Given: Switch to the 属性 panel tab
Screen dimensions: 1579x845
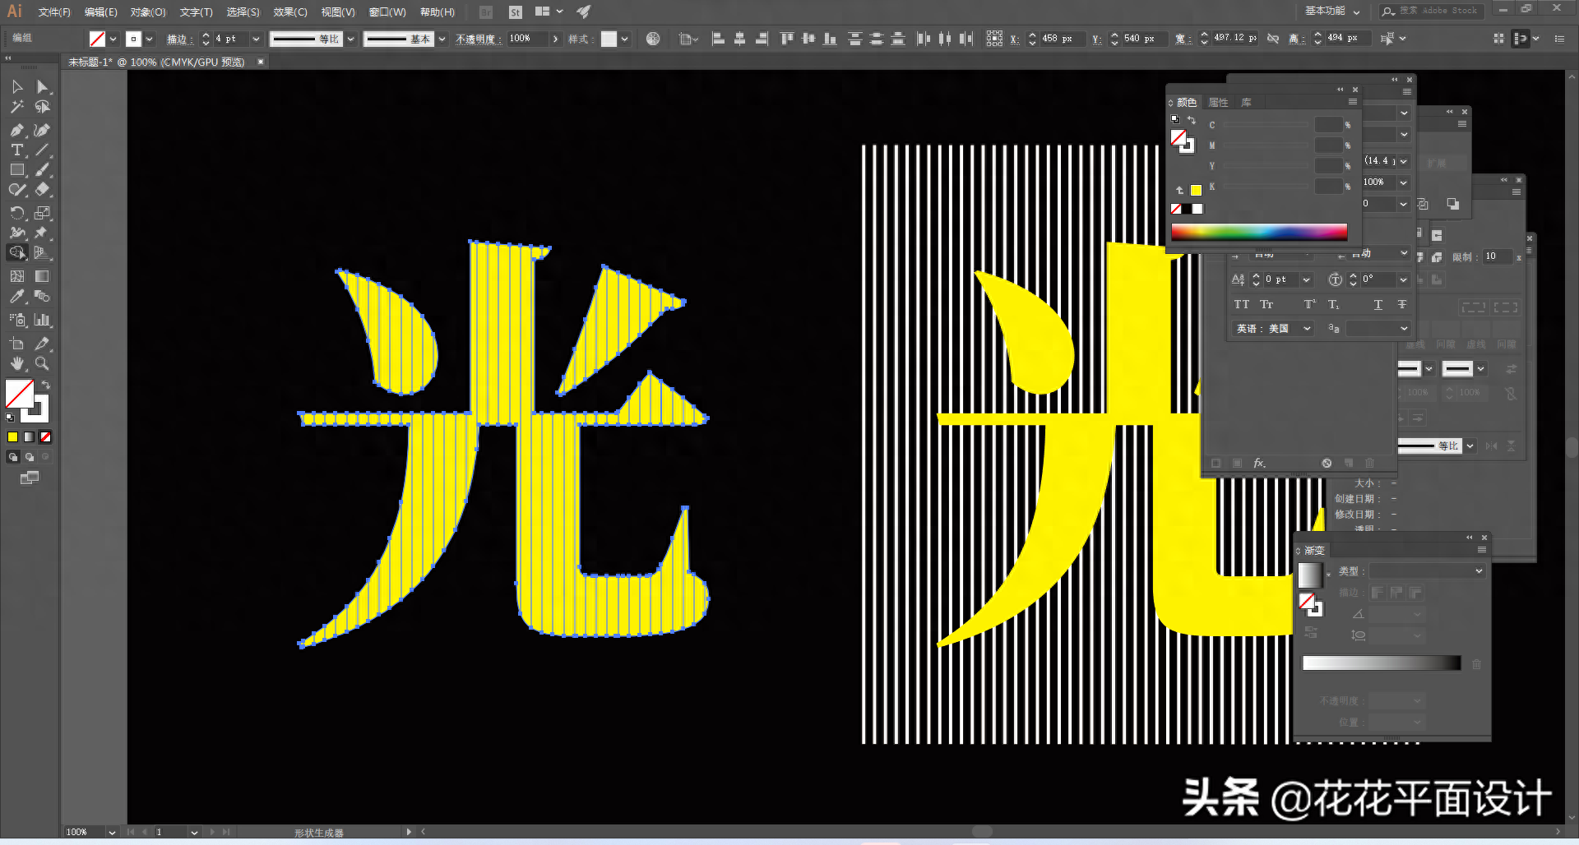Looking at the screenshot, I should click(x=1218, y=102).
